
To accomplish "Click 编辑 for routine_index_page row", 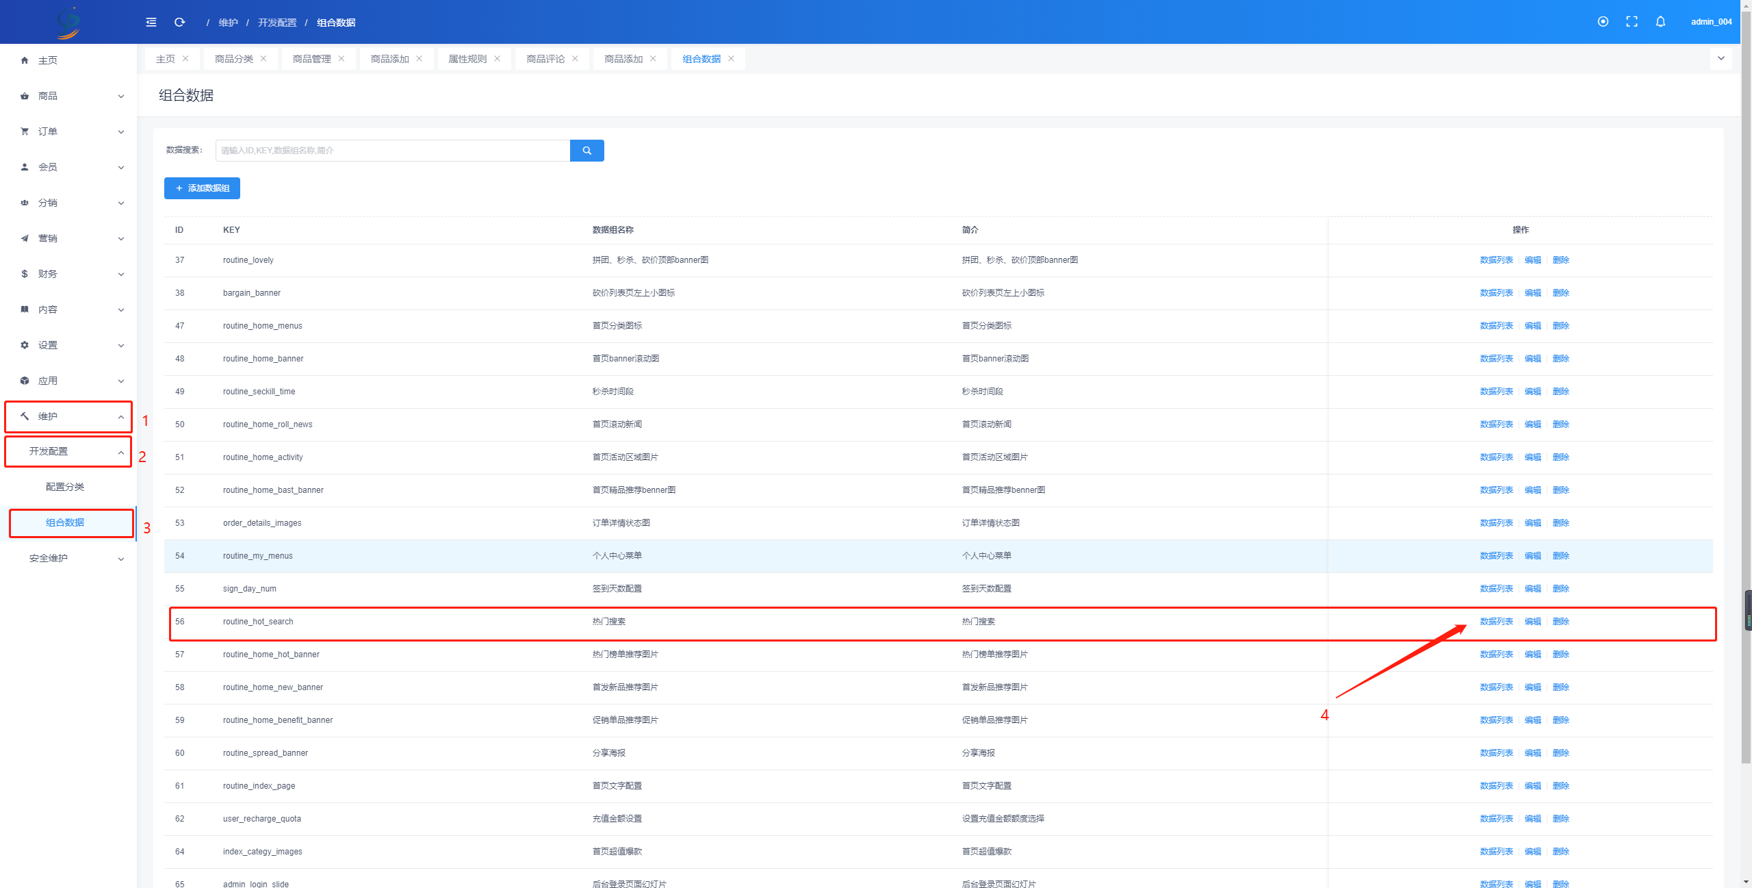I will (x=1533, y=786).
